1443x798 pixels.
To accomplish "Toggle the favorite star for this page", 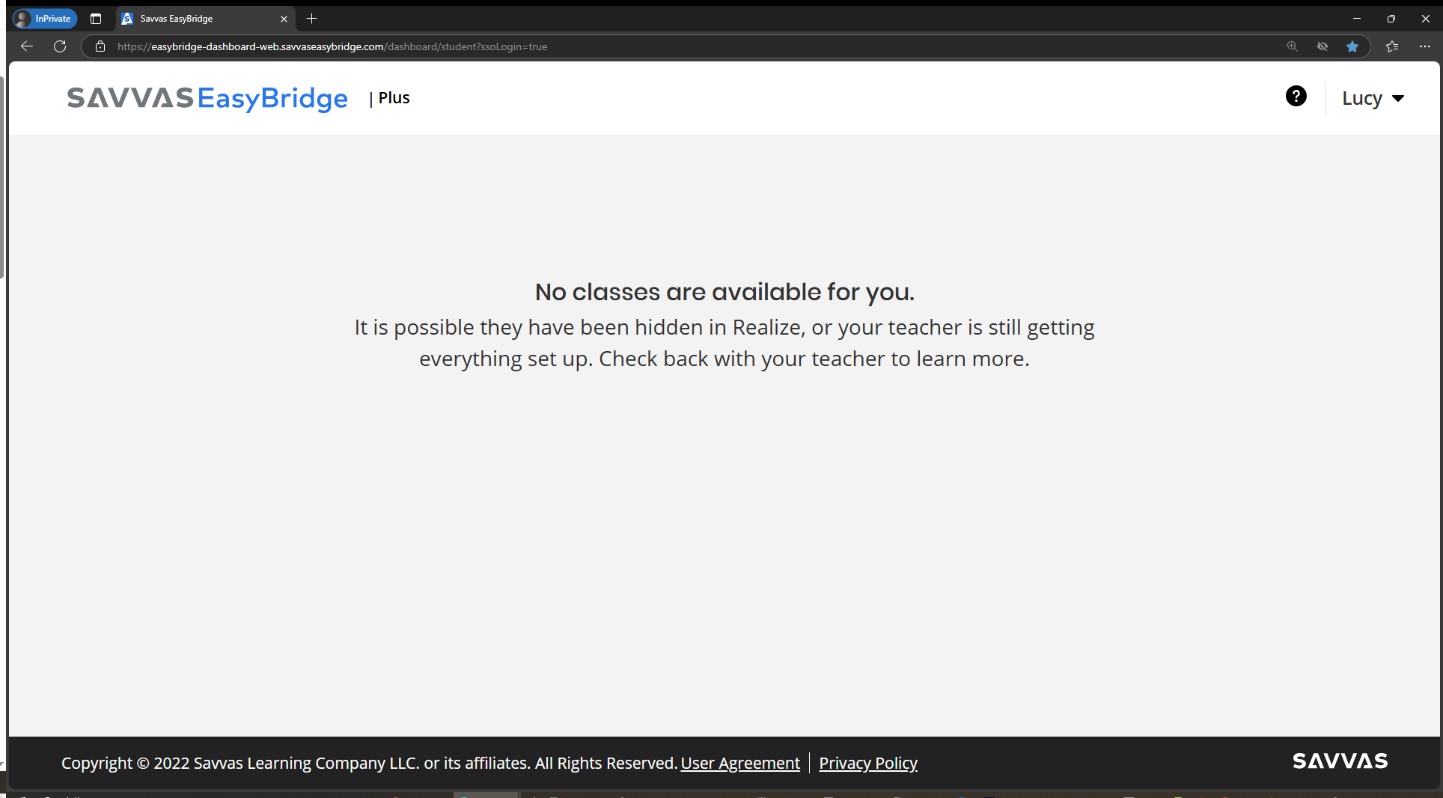I will 1352,46.
